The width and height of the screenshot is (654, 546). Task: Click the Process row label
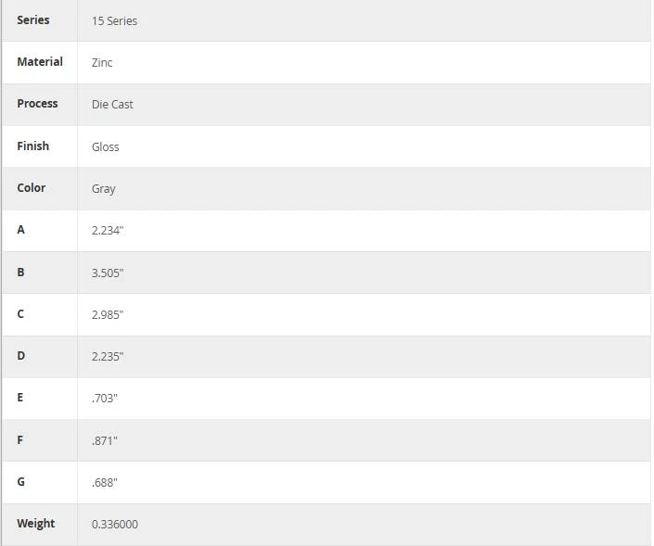(37, 104)
